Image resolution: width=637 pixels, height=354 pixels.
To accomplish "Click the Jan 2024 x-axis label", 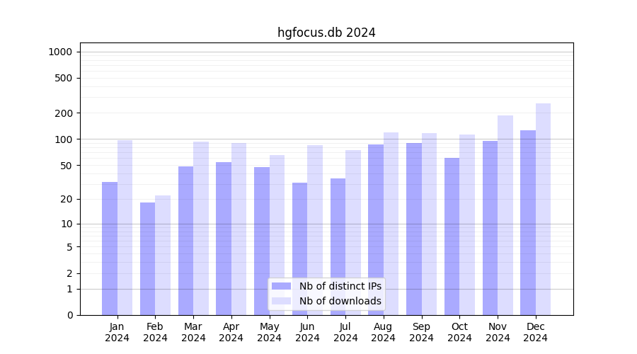I will coord(117,332).
